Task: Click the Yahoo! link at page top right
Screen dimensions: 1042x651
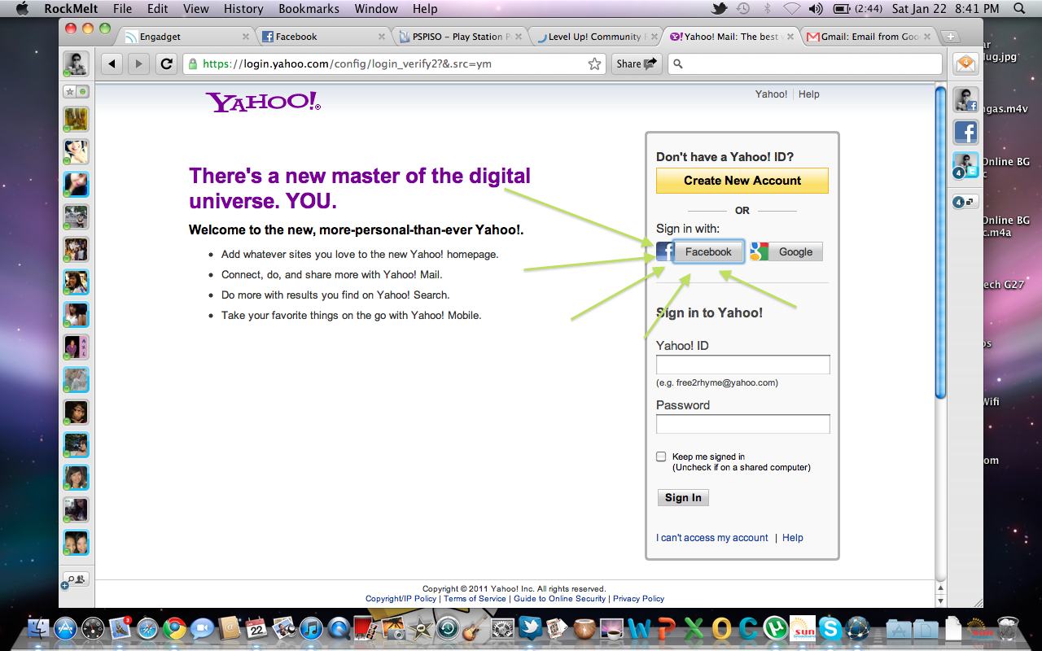Action: coord(771,94)
